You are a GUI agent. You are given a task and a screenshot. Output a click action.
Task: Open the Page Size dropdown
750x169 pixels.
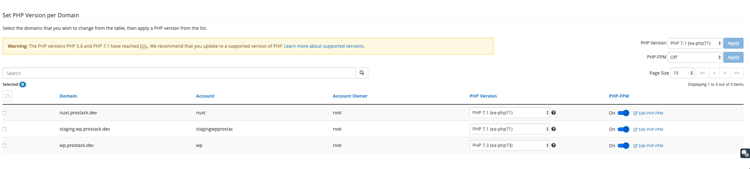point(682,73)
